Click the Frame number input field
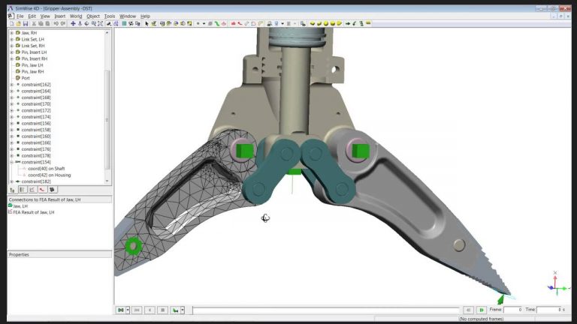 513,310
